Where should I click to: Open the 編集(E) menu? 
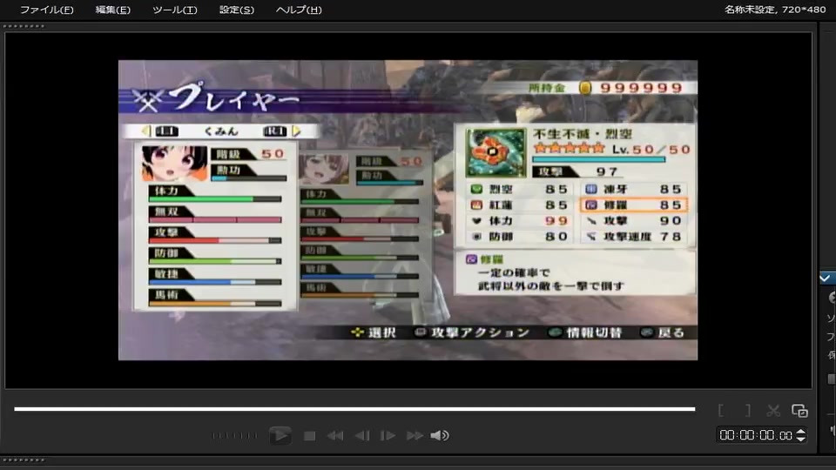click(x=112, y=10)
